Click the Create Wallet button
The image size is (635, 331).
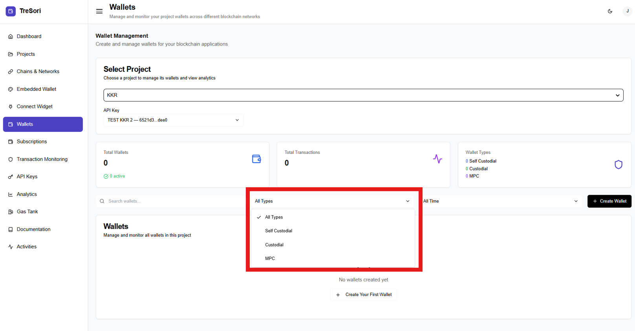[609, 201]
